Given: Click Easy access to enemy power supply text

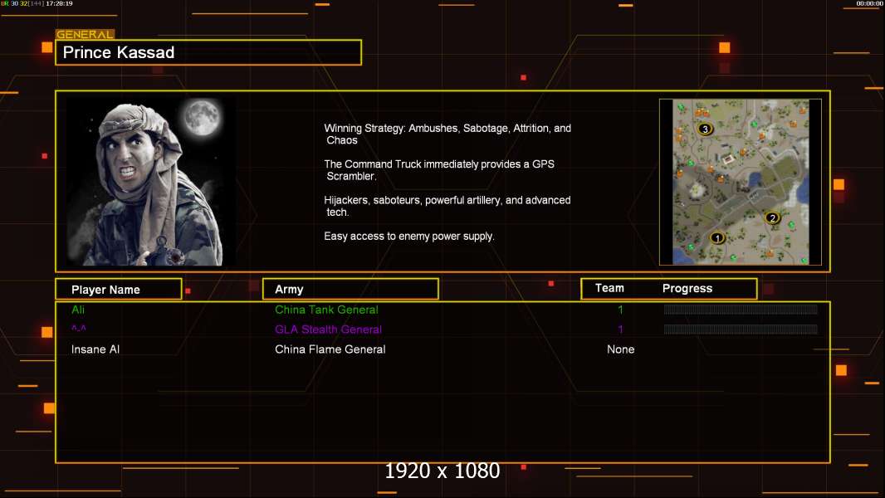Looking at the screenshot, I should (409, 237).
